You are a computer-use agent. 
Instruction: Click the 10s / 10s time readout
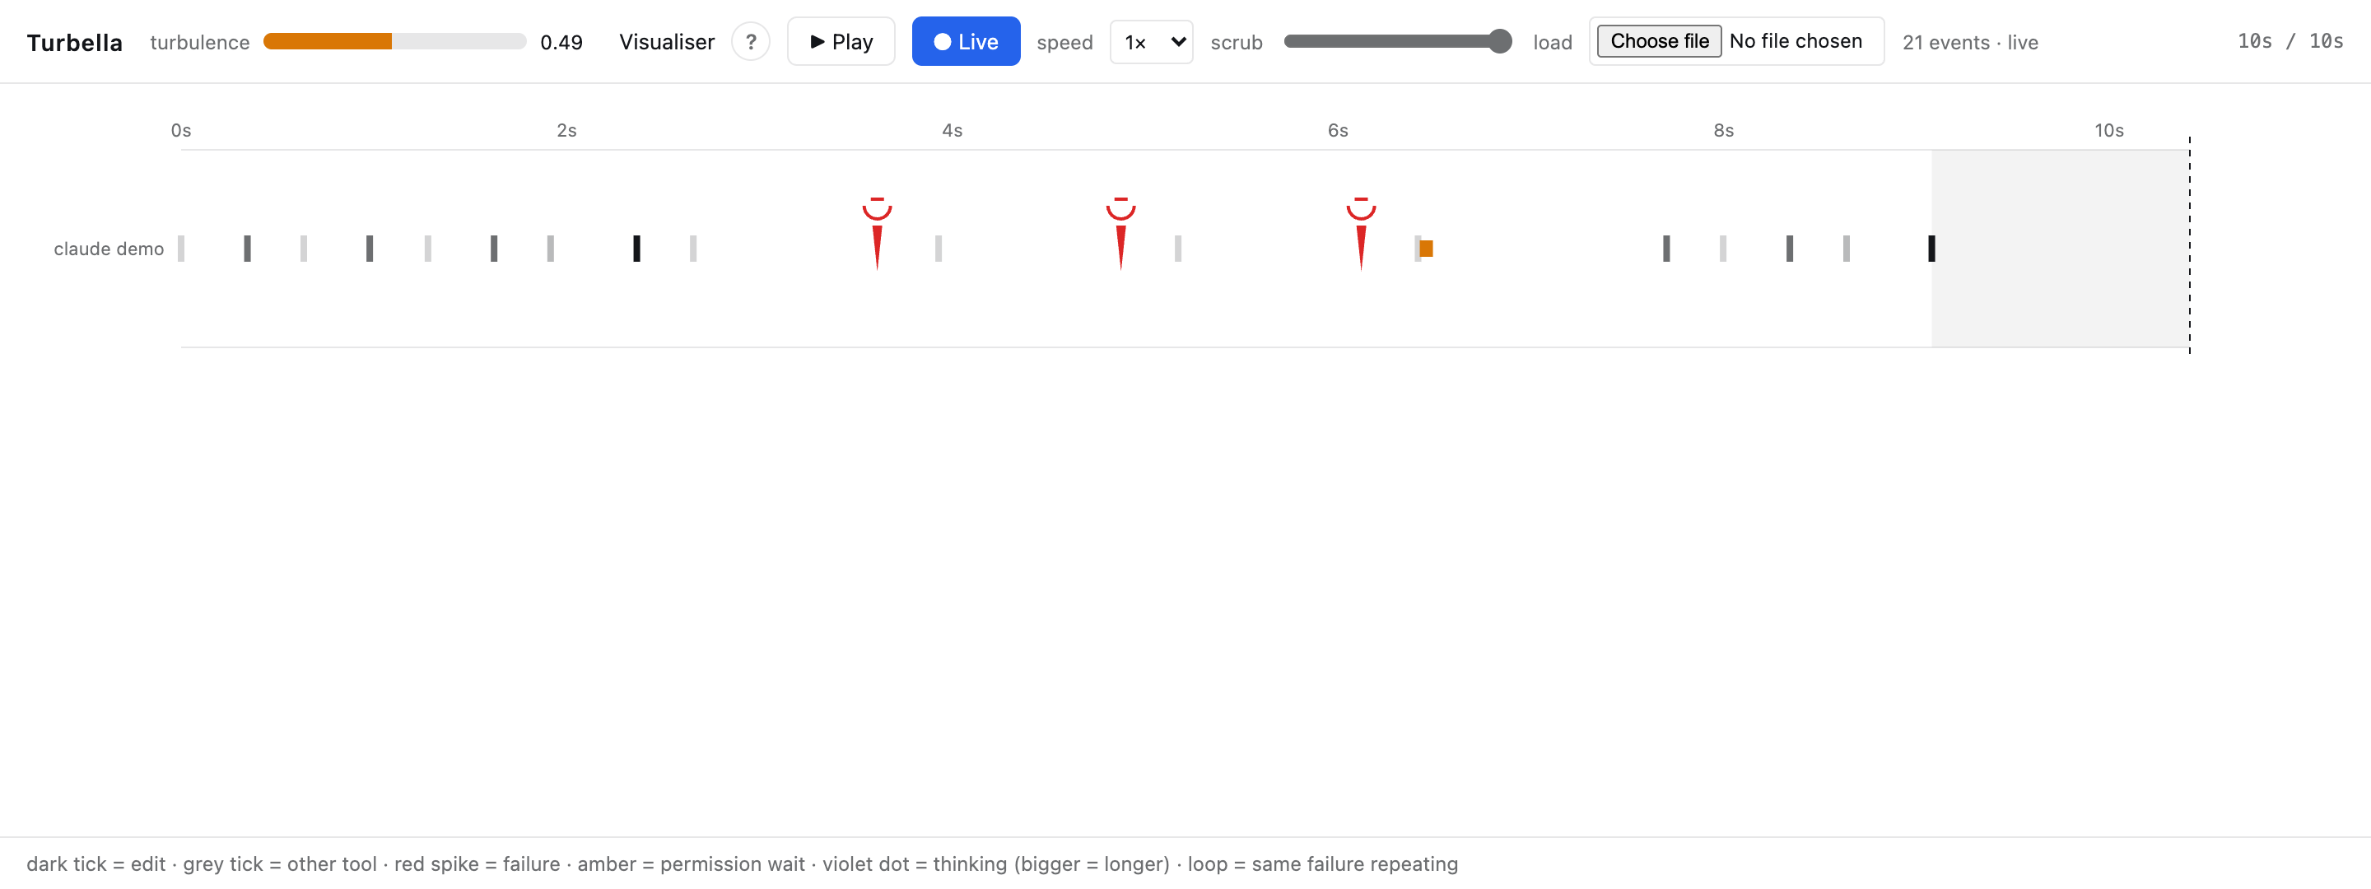pos(2290,41)
